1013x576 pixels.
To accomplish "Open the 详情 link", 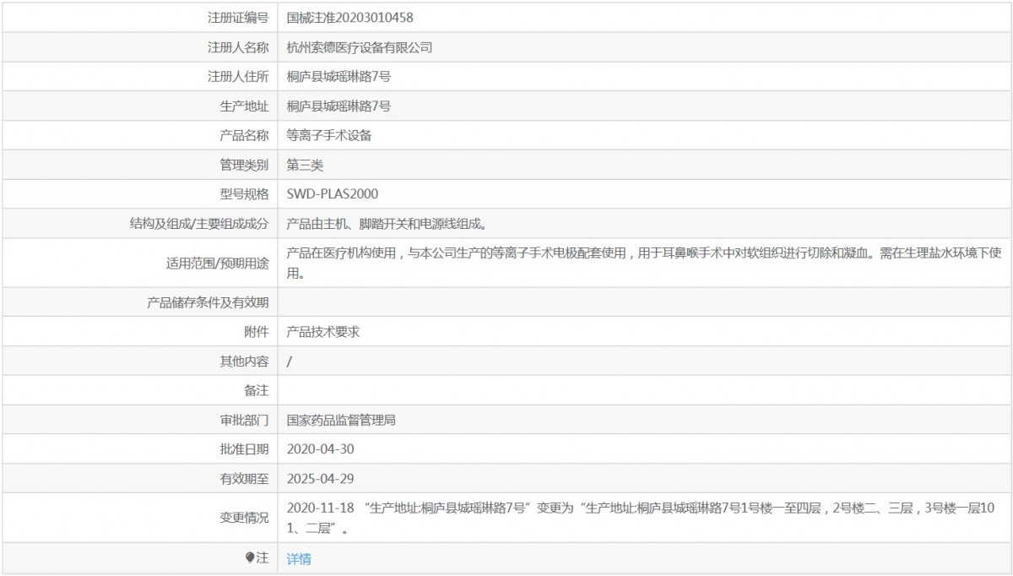I will [x=299, y=559].
